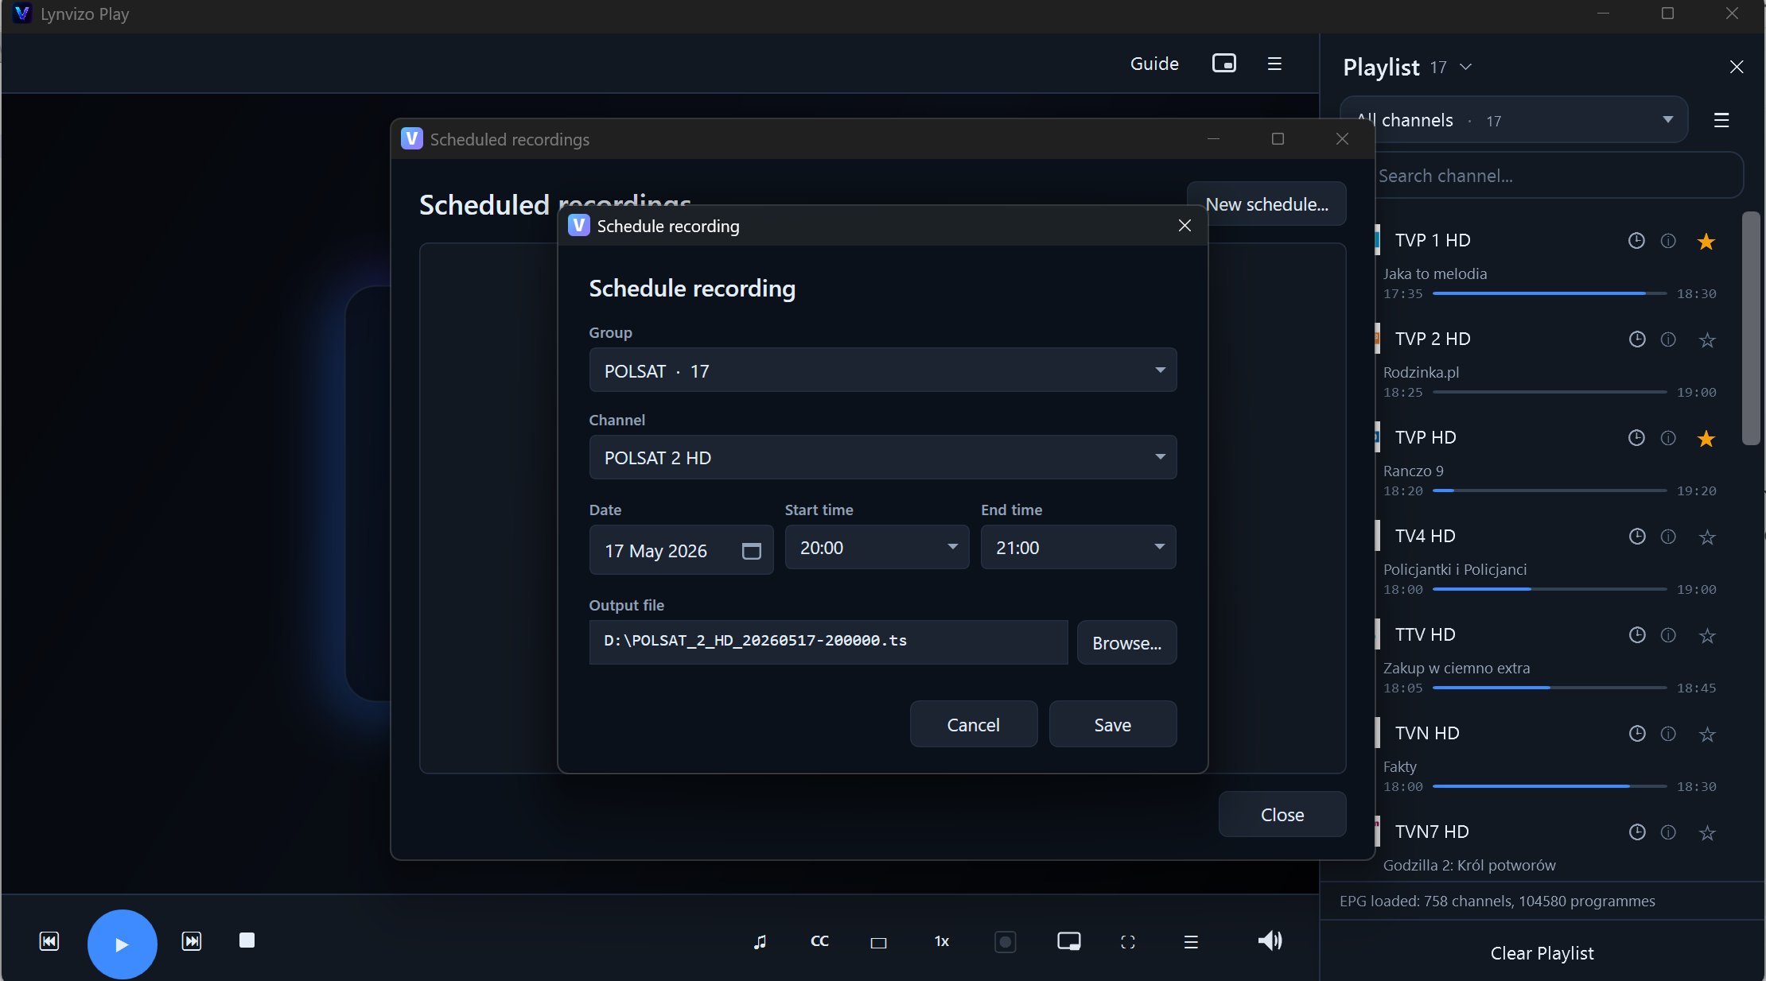Open the Channel POLSAT 2 HD dropdown
This screenshot has height=981, width=1766.
click(882, 457)
